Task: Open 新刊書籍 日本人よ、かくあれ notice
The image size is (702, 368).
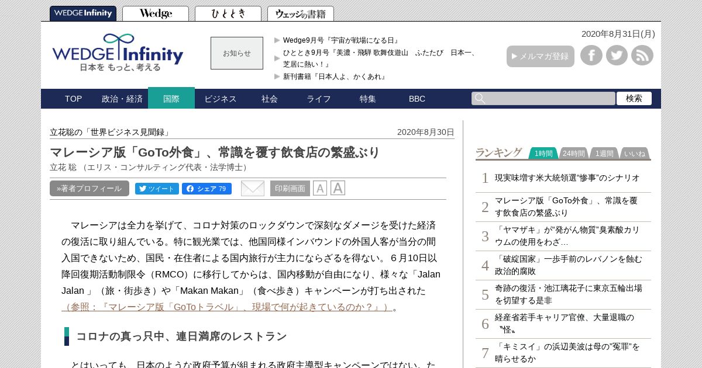Action: tap(335, 77)
